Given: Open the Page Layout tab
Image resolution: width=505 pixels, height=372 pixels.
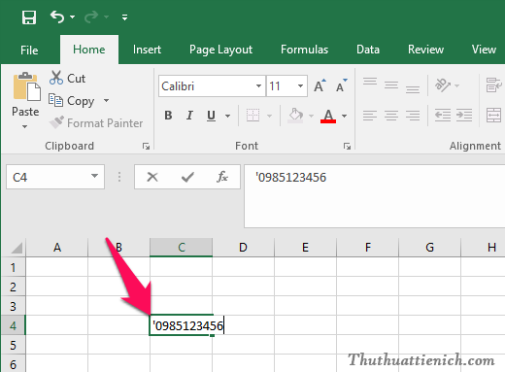Looking at the screenshot, I should [x=220, y=50].
